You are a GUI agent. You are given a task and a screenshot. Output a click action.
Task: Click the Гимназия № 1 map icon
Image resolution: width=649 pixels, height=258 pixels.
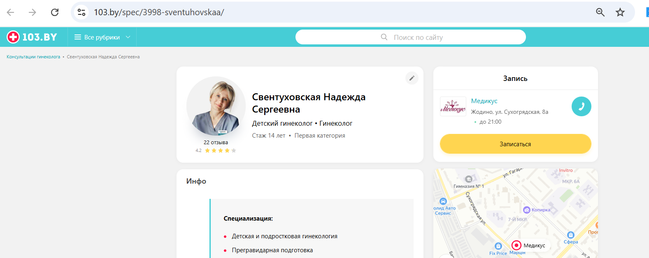468,179
